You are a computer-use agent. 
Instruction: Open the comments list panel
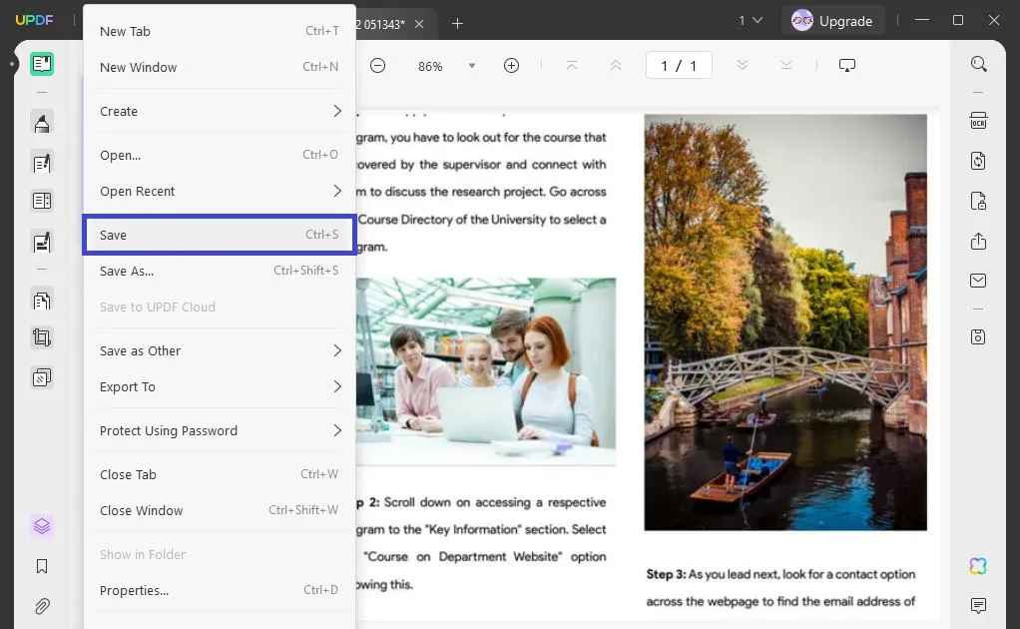978,605
